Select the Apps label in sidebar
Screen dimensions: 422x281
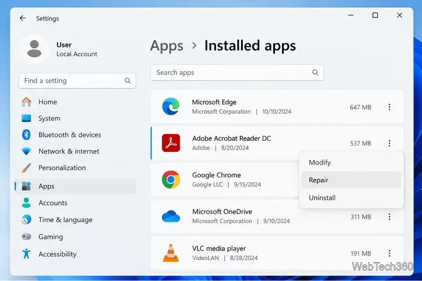click(x=46, y=186)
